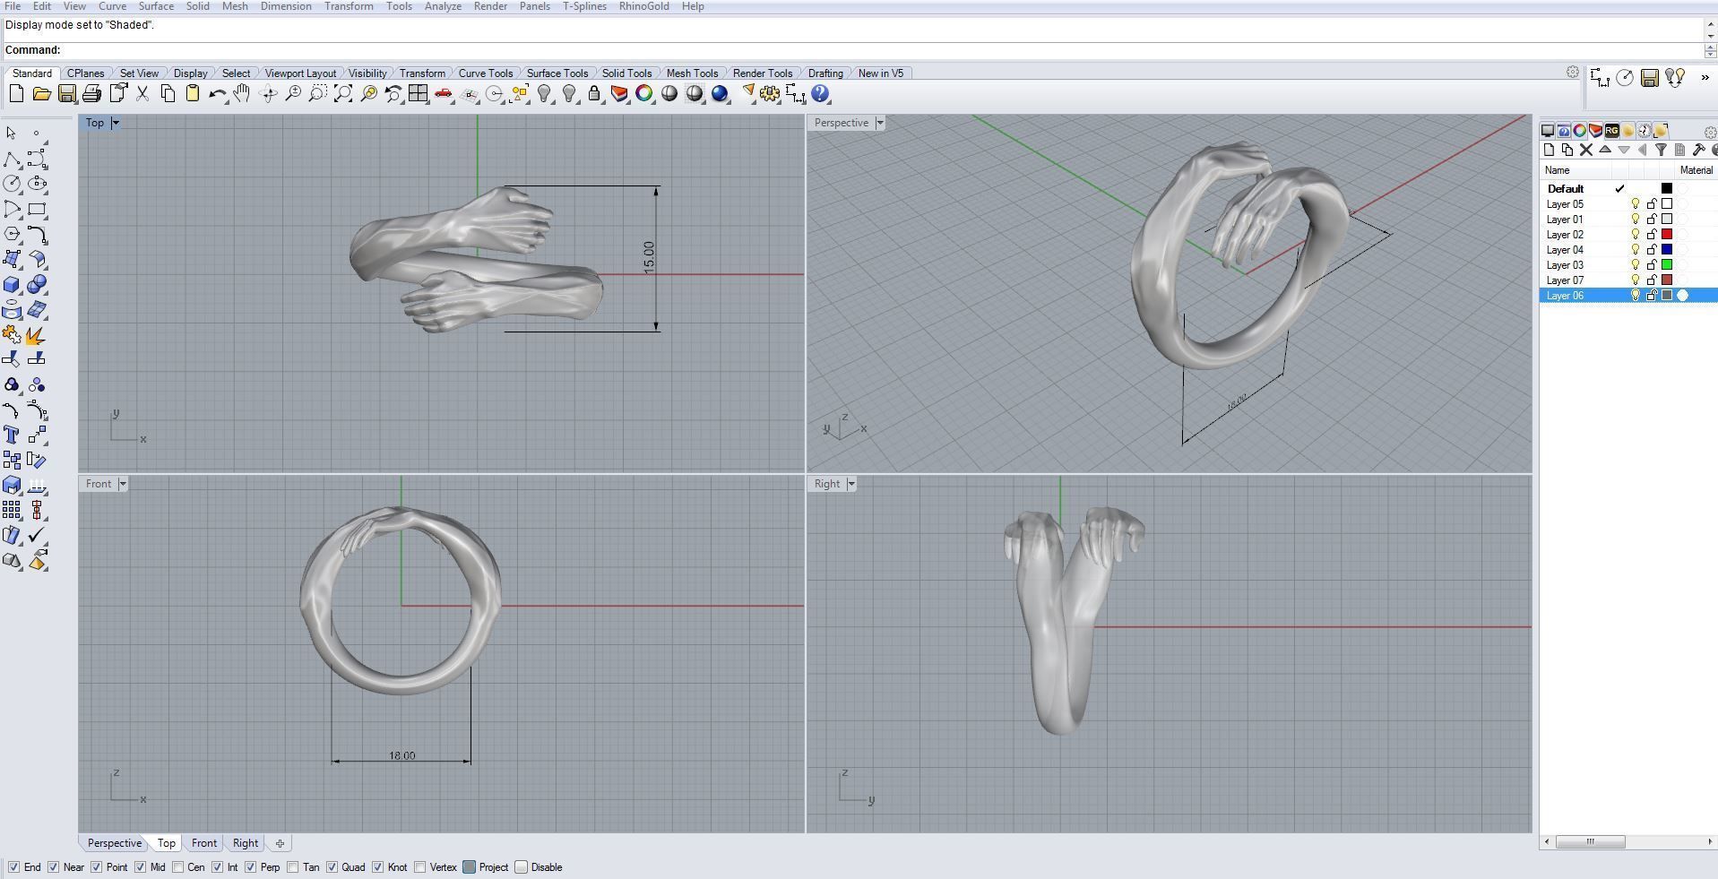Click the New file icon in toolbar

click(x=16, y=94)
